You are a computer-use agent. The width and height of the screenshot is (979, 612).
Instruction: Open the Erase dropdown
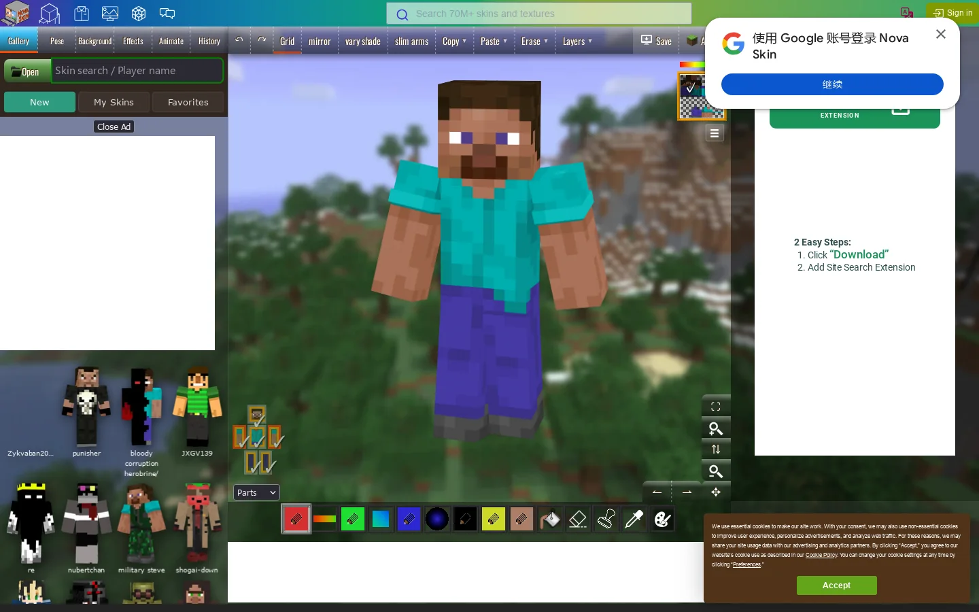coord(534,41)
